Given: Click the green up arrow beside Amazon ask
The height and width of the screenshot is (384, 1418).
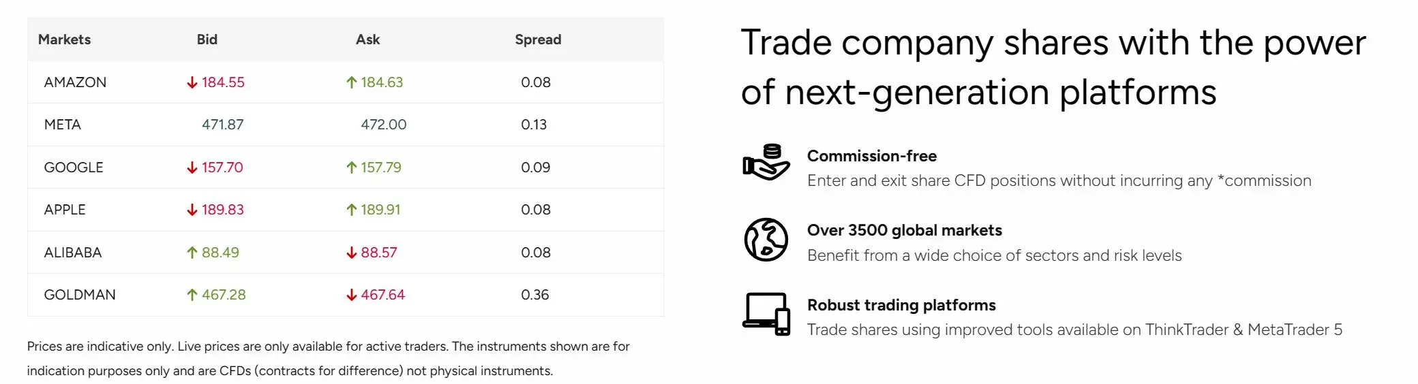Looking at the screenshot, I should coord(352,82).
